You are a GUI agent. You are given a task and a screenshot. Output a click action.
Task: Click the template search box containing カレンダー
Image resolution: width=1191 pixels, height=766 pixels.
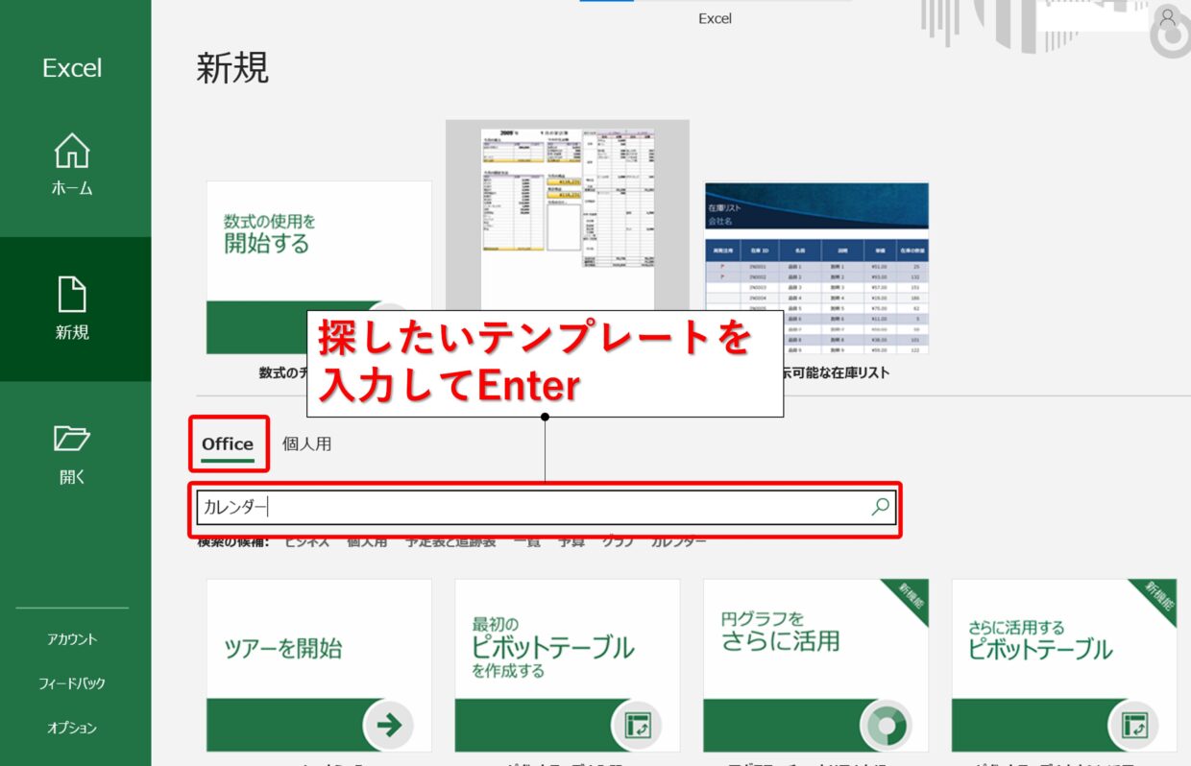546,508
